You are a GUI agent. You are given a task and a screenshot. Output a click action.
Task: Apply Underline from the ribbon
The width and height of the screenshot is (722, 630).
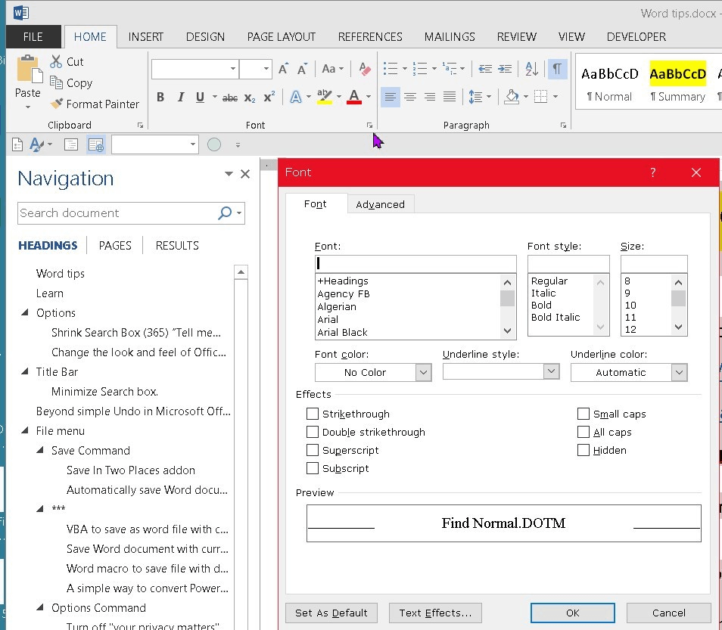click(x=200, y=97)
